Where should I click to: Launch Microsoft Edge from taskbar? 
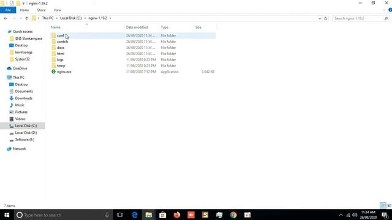coord(135,215)
